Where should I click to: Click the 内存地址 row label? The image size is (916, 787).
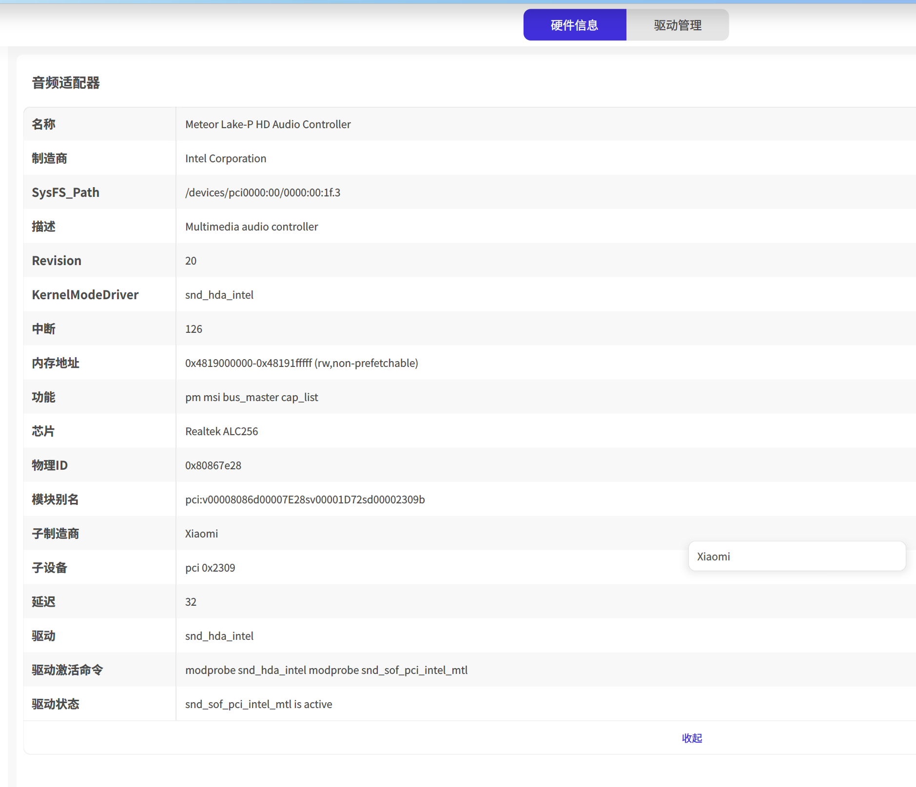tap(56, 363)
